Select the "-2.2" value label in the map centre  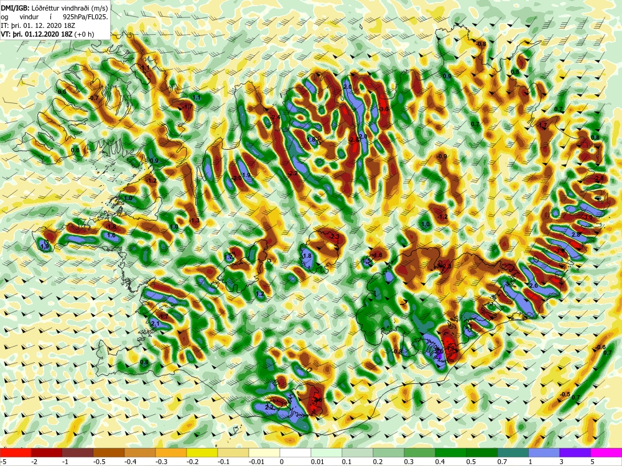293,173
